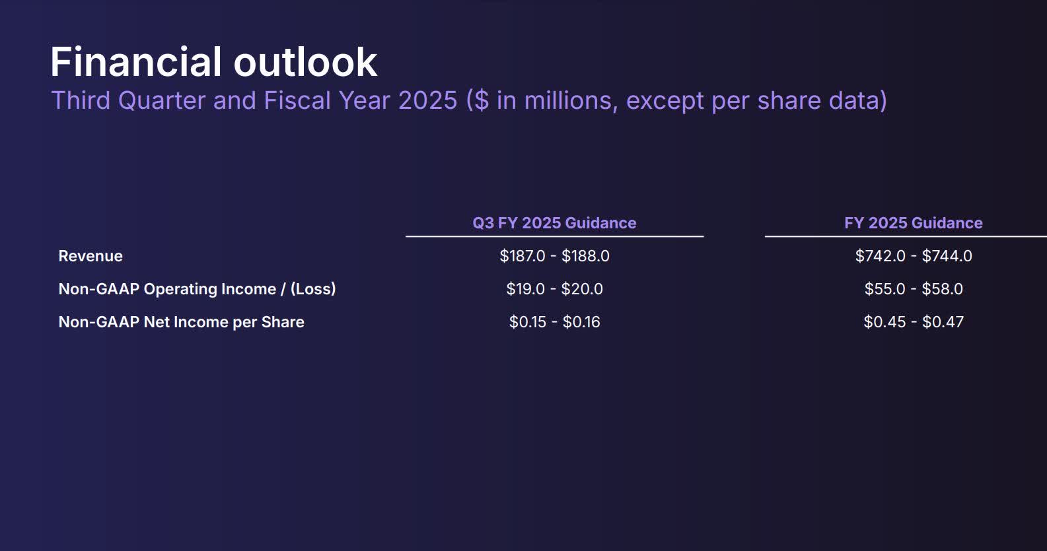Click the 'Financial outlook' slide title
This screenshot has width=1047, height=551.
[x=213, y=62]
